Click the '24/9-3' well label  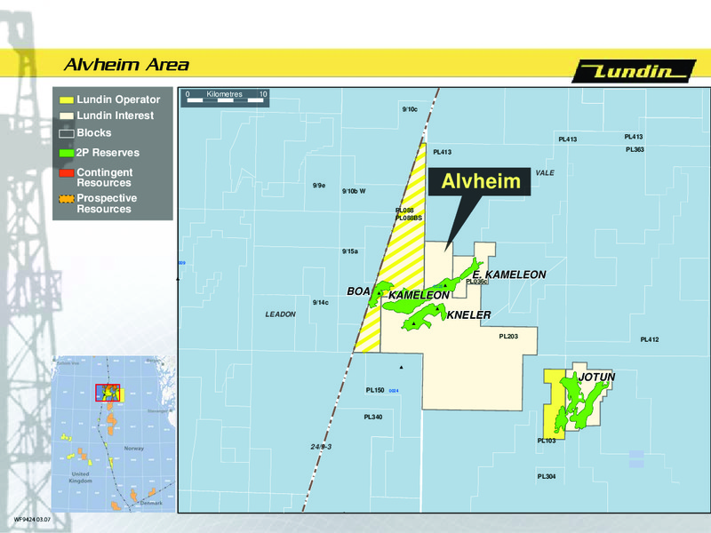pyautogui.click(x=321, y=447)
